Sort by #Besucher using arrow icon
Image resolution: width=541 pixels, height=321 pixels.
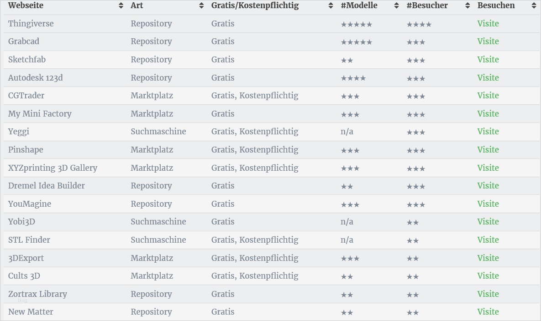467,6
